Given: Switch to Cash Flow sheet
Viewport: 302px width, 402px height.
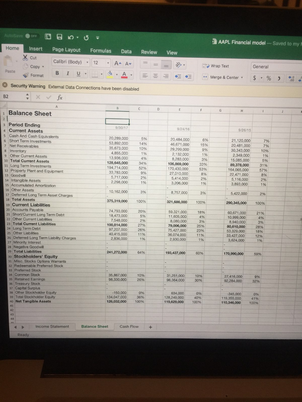Looking at the screenshot, I should [x=129, y=326].
